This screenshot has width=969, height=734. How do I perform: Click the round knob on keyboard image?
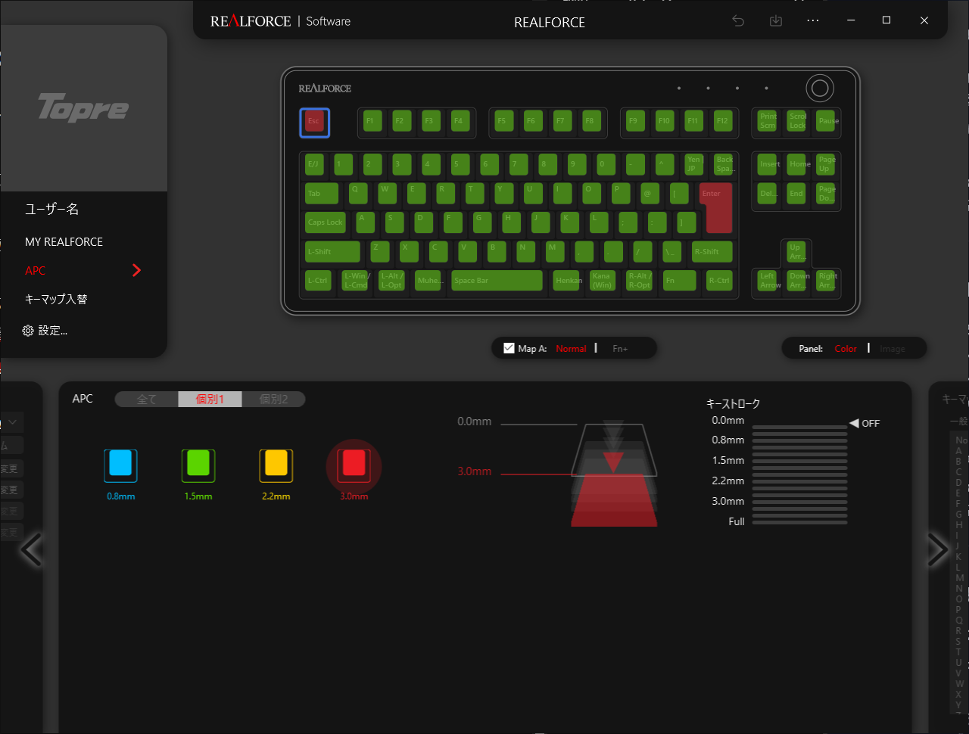click(x=820, y=89)
